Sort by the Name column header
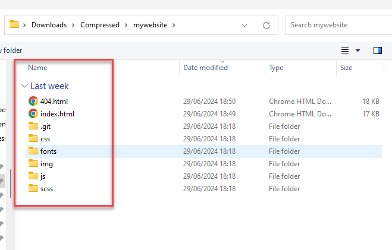This screenshot has height=250, width=392. (37, 68)
